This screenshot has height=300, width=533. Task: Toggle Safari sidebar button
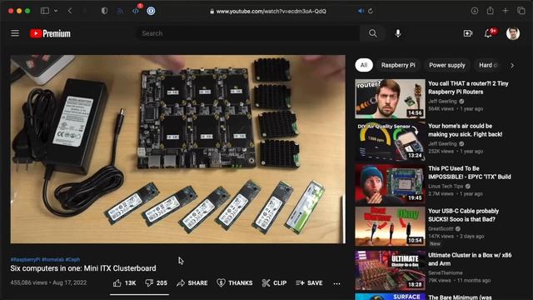coord(45,11)
